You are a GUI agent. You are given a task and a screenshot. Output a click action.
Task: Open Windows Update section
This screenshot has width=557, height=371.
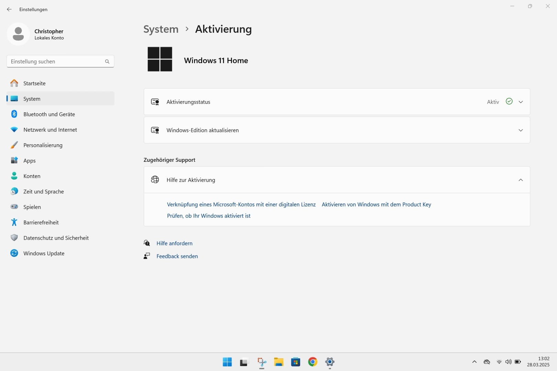(x=44, y=254)
